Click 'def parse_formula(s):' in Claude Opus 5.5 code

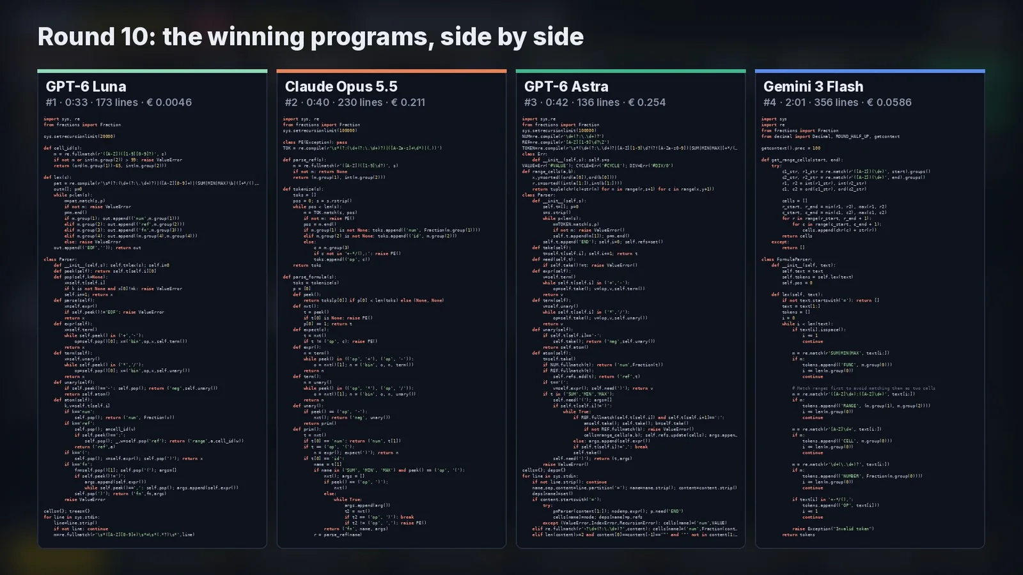[x=304, y=277]
